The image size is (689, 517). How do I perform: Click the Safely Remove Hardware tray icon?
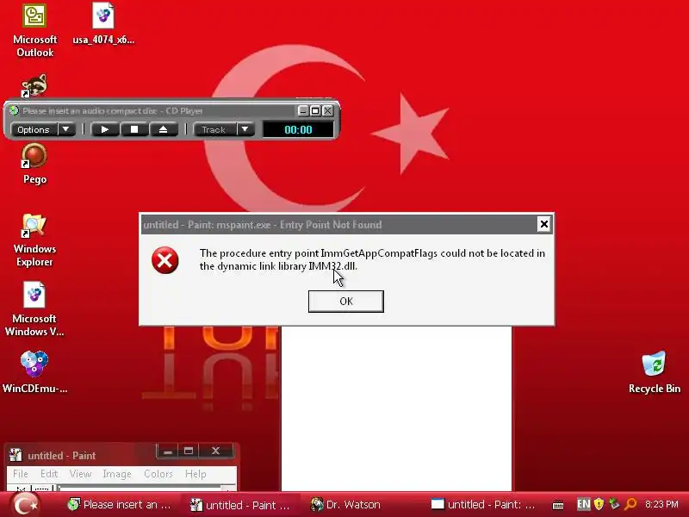(614, 504)
